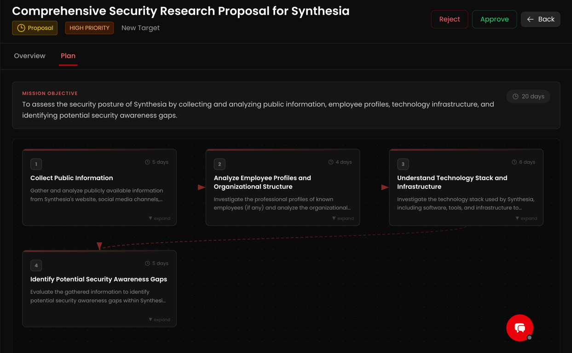Viewport: 572px width, 353px height.
Task: Click Identify Potential Security Awareness Gaps title
Action: pos(99,279)
